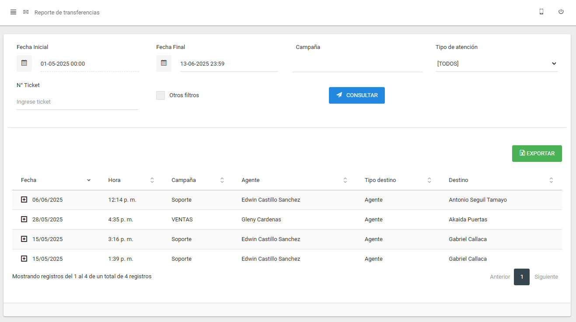
Task: Sort table by Hora column
Action: 131,180
